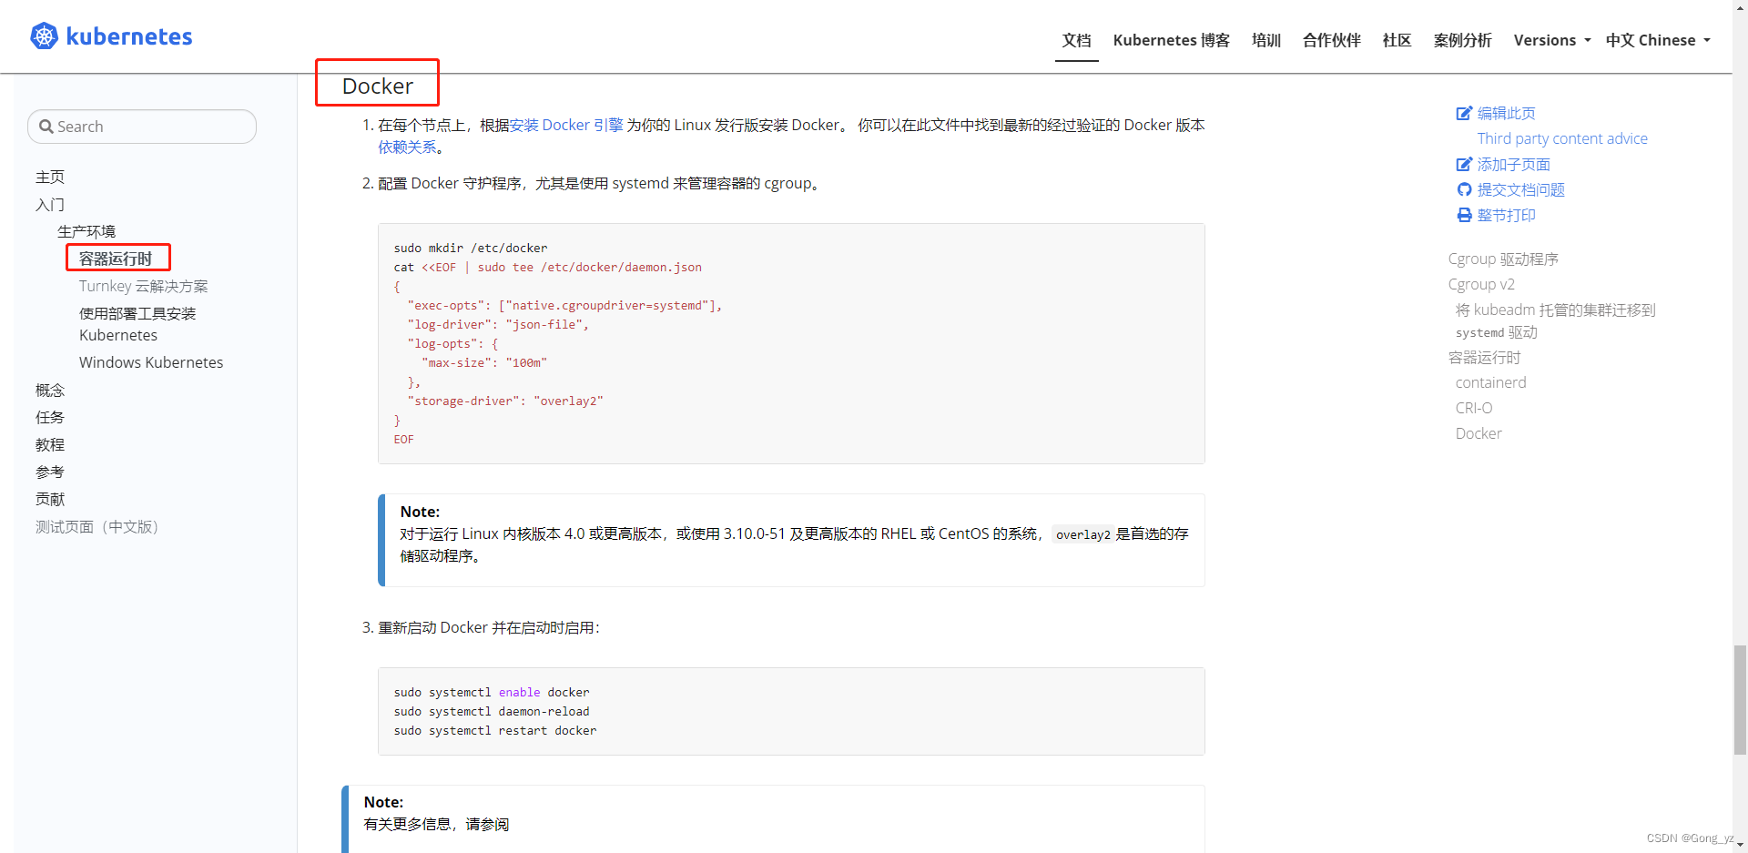The height and width of the screenshot is (853, 1748).
Task: Click the scrollbar down arrow
Action: tap(1740, 846)
